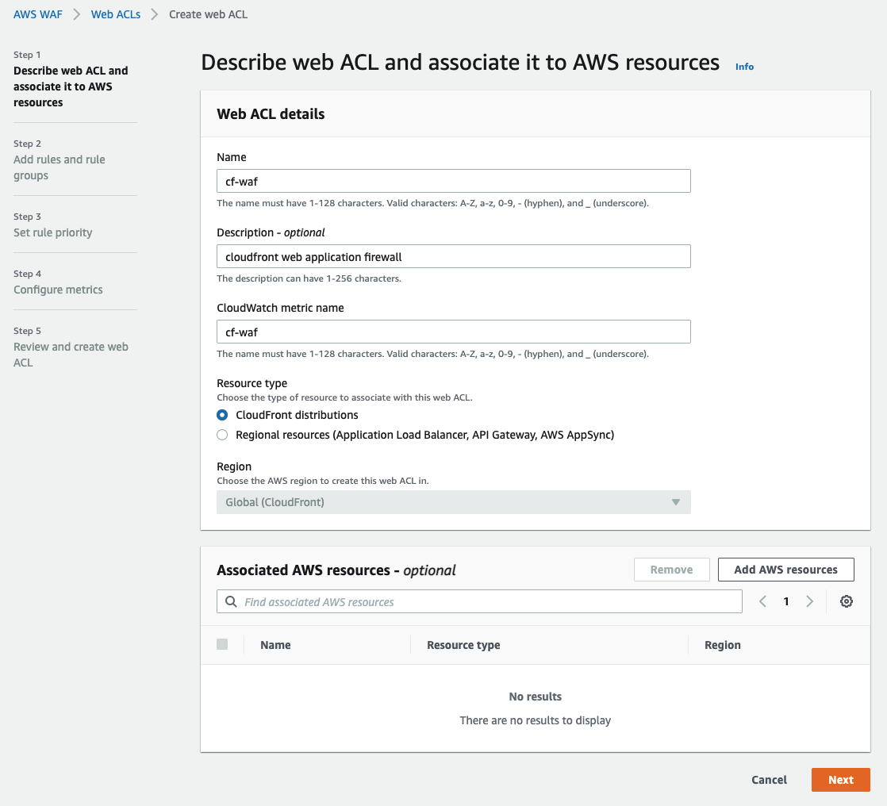Click the 'Web ACL details' heading
Viewport: 887px width, 806px height.
[271, 113]
